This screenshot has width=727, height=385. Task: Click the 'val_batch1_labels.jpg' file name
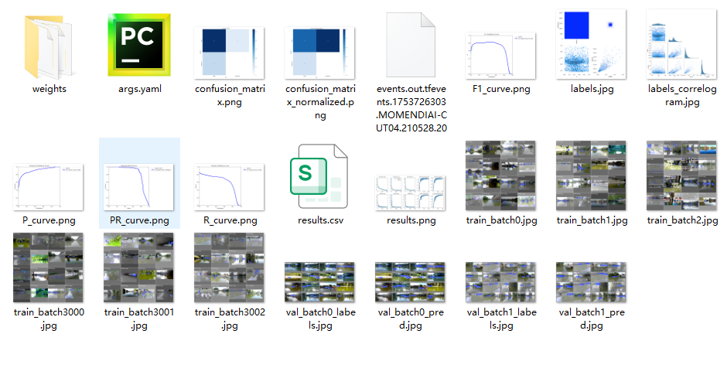tap(502, 319)
